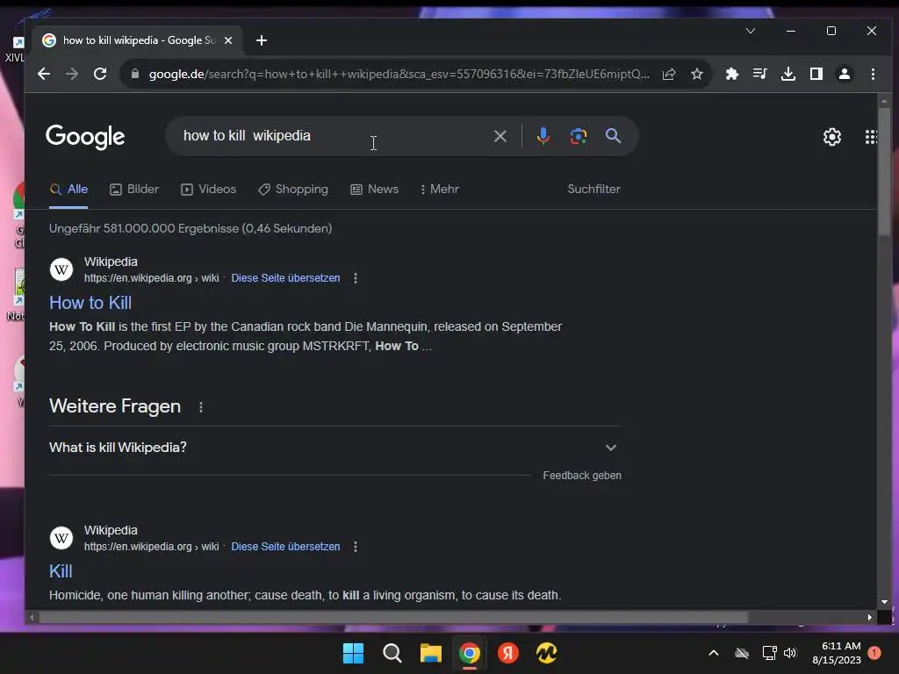Viewport: 899px width, 674px height.
Task: Start voice search with microphone icon
Action: coord(543,136)
